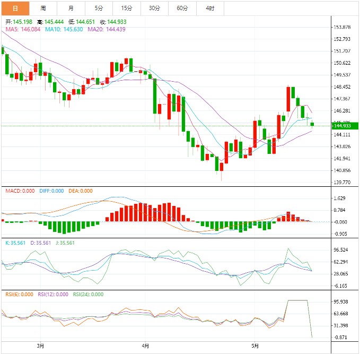Click the RSI(24): 0.000 label
This screenshot has height=354, width=360.
point(88,295)
